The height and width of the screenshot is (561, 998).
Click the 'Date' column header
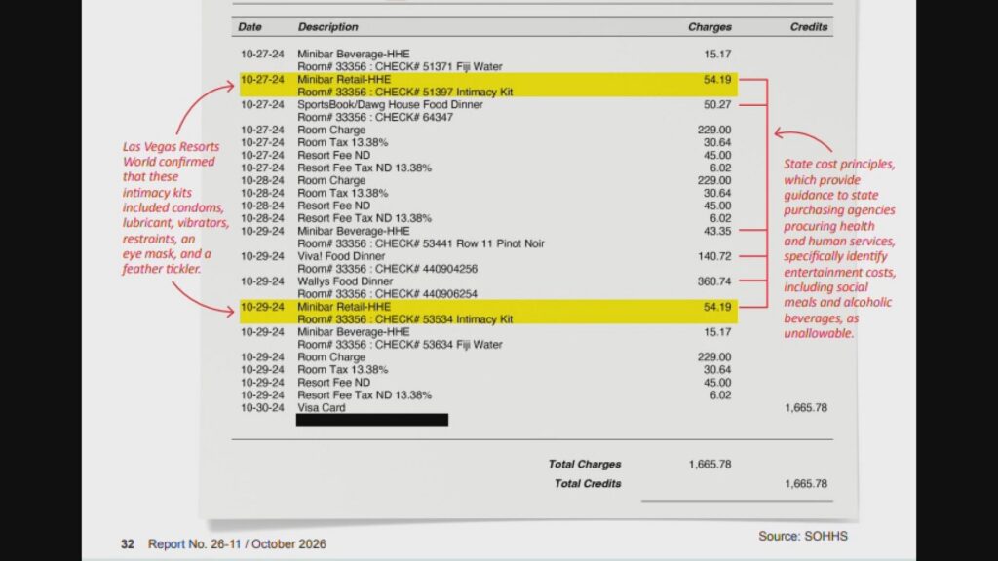(249, 27)
